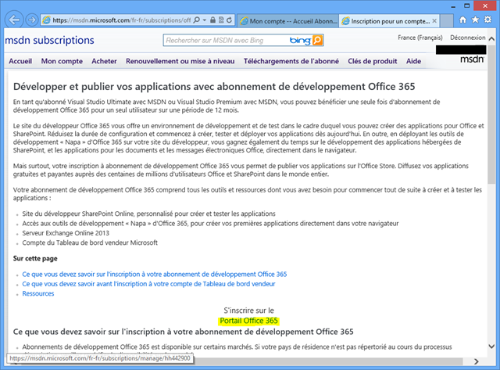The image size is (500, 370).
Task: Switch to 'Inscription pour un compte...' tab
Action: (x=389, y=21)
